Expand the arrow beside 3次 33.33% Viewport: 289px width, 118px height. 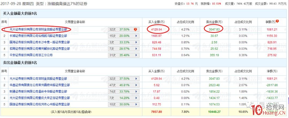136,42
